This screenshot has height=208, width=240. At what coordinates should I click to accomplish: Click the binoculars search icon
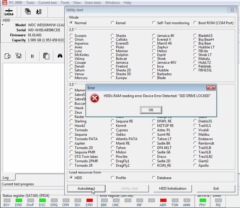pos(60,55)
